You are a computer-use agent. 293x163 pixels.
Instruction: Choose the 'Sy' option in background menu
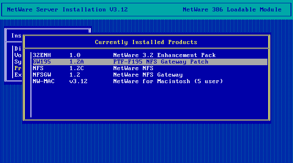[18, 62]
